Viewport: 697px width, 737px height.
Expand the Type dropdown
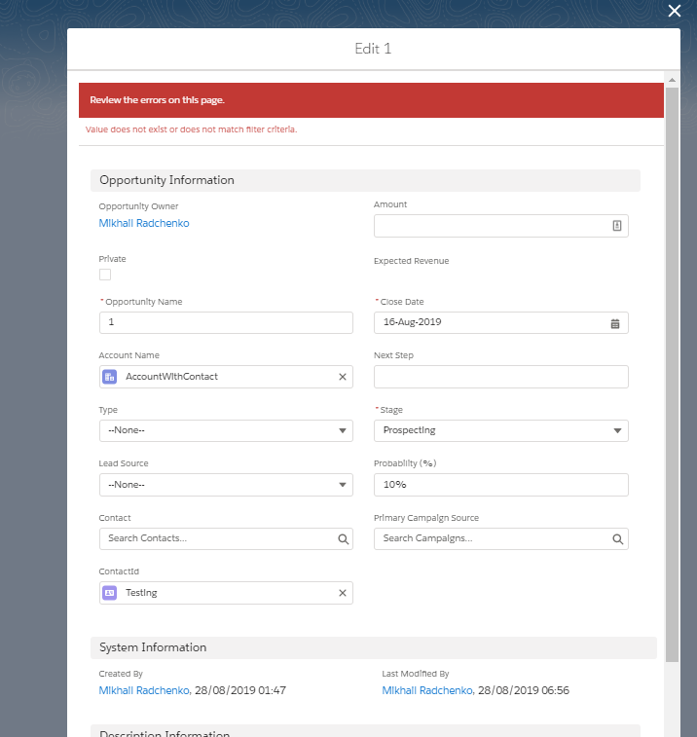226,430
